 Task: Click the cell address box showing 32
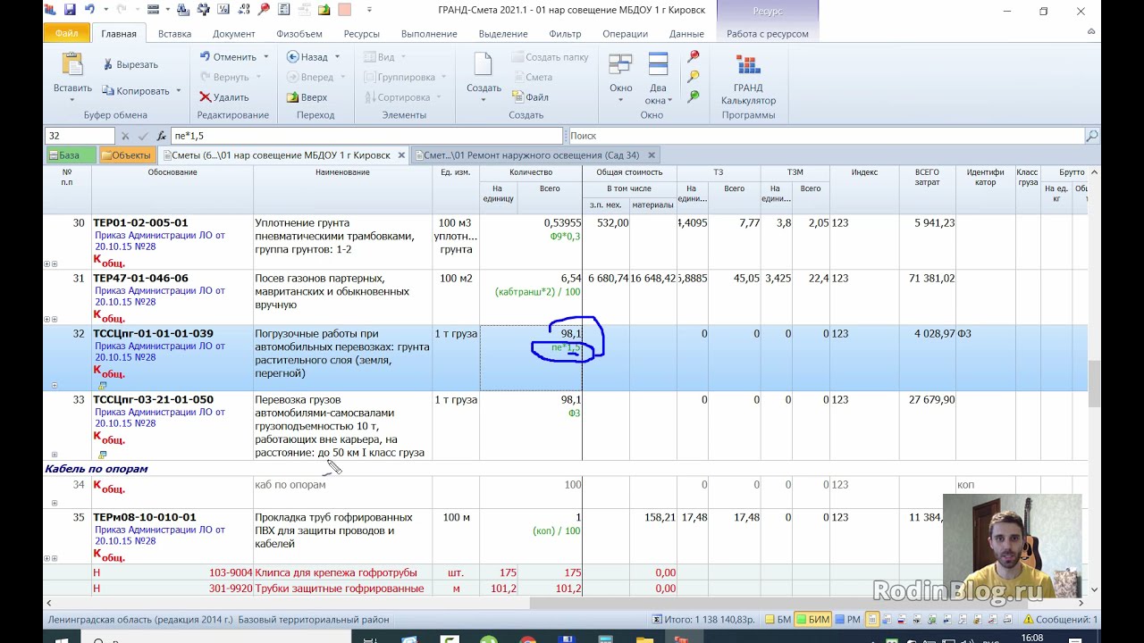(x=80, y=136)
